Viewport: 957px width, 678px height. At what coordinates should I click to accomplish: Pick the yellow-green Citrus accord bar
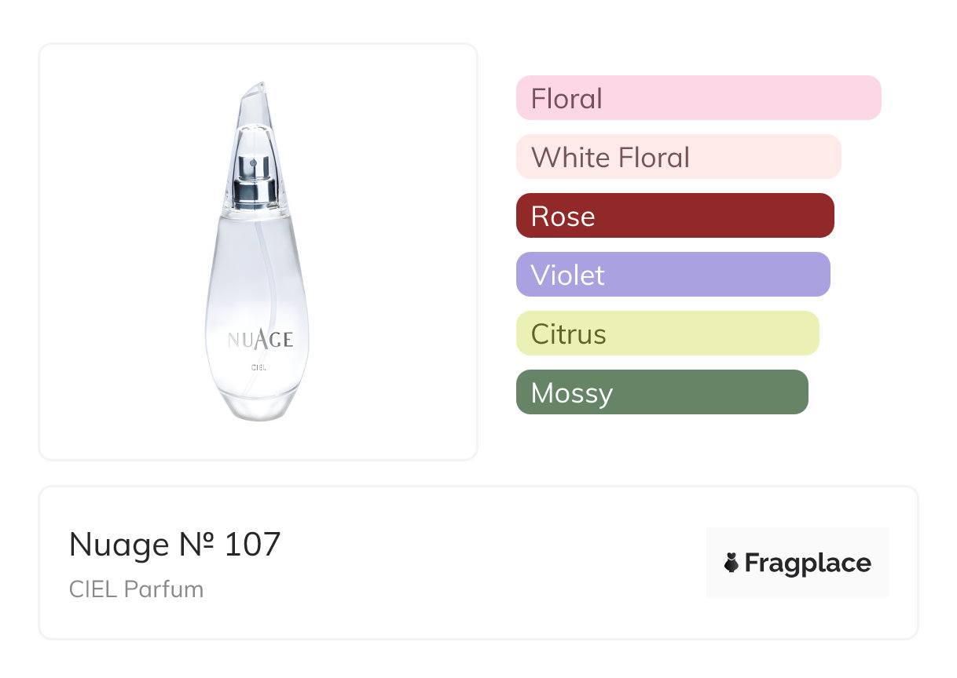[667, 334]
